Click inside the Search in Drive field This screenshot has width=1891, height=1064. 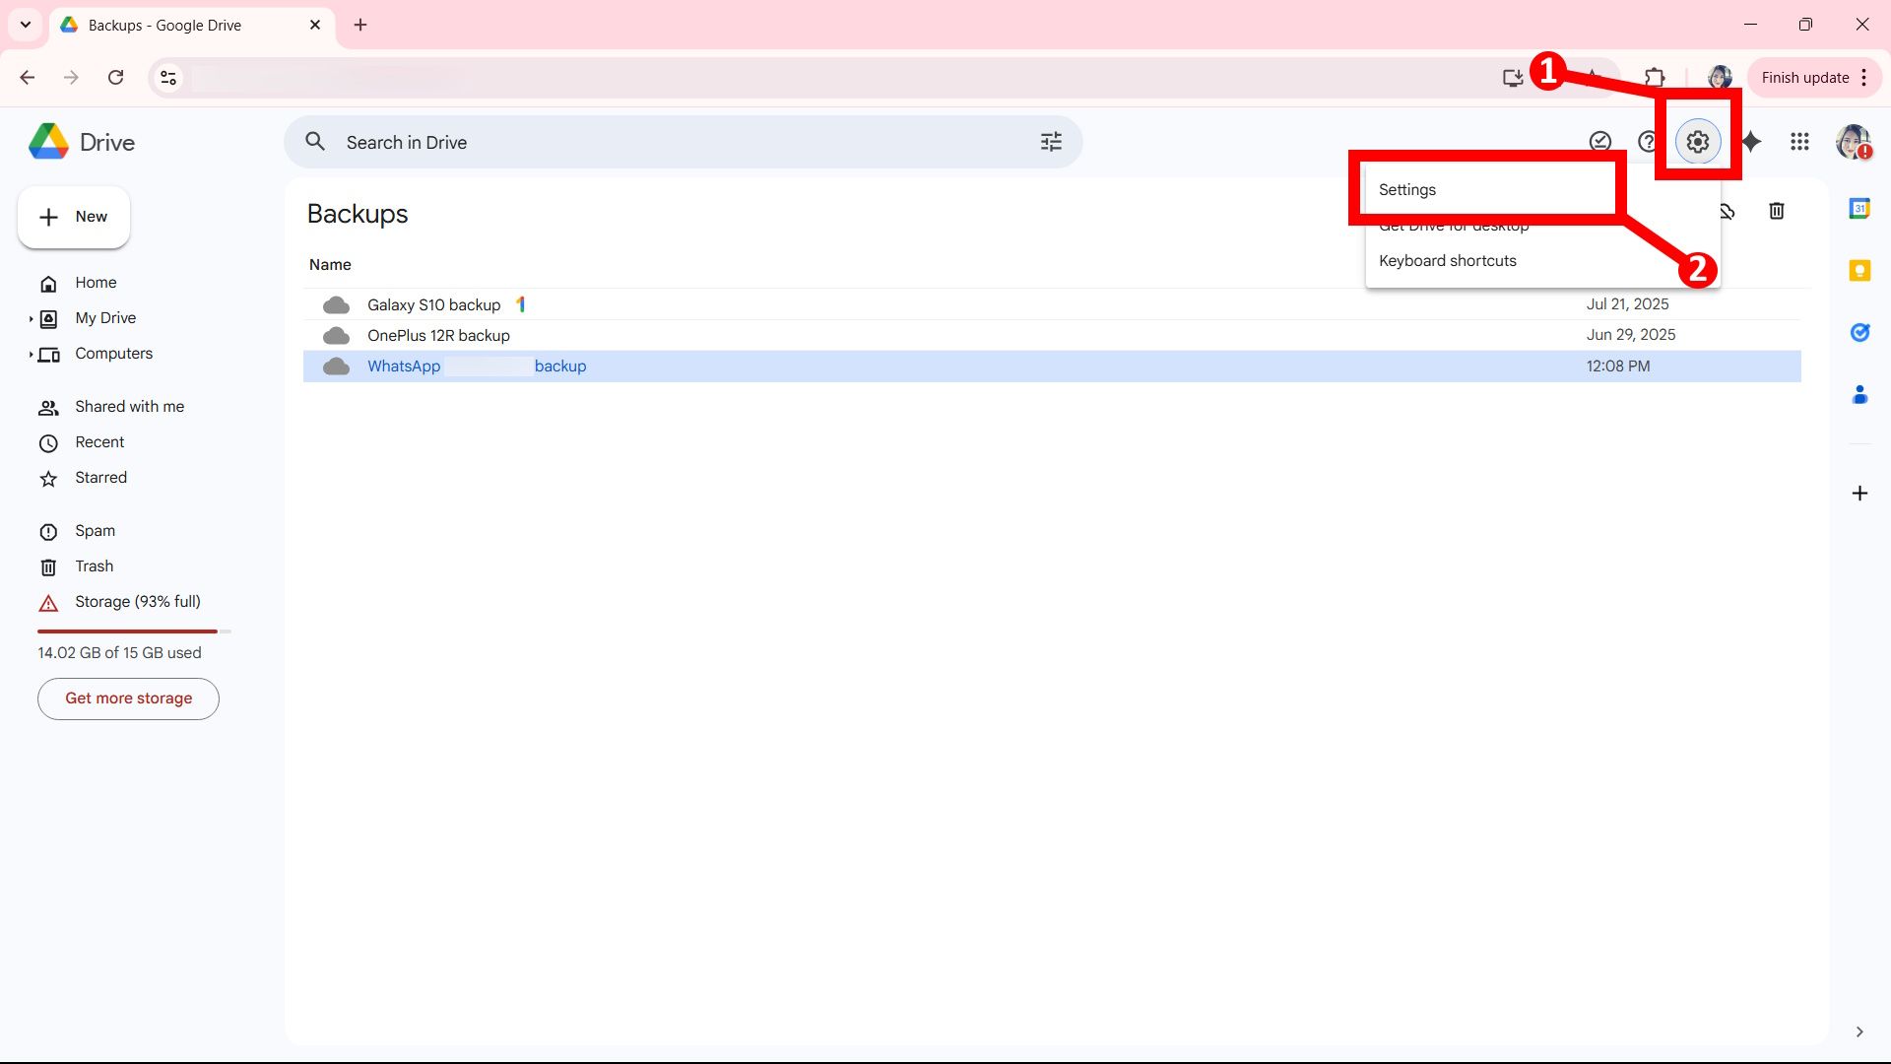[x=591, y=142]
